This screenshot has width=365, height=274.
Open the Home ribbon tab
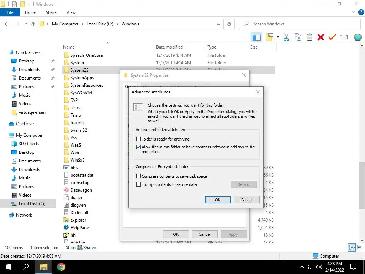(x=30, y=12)
